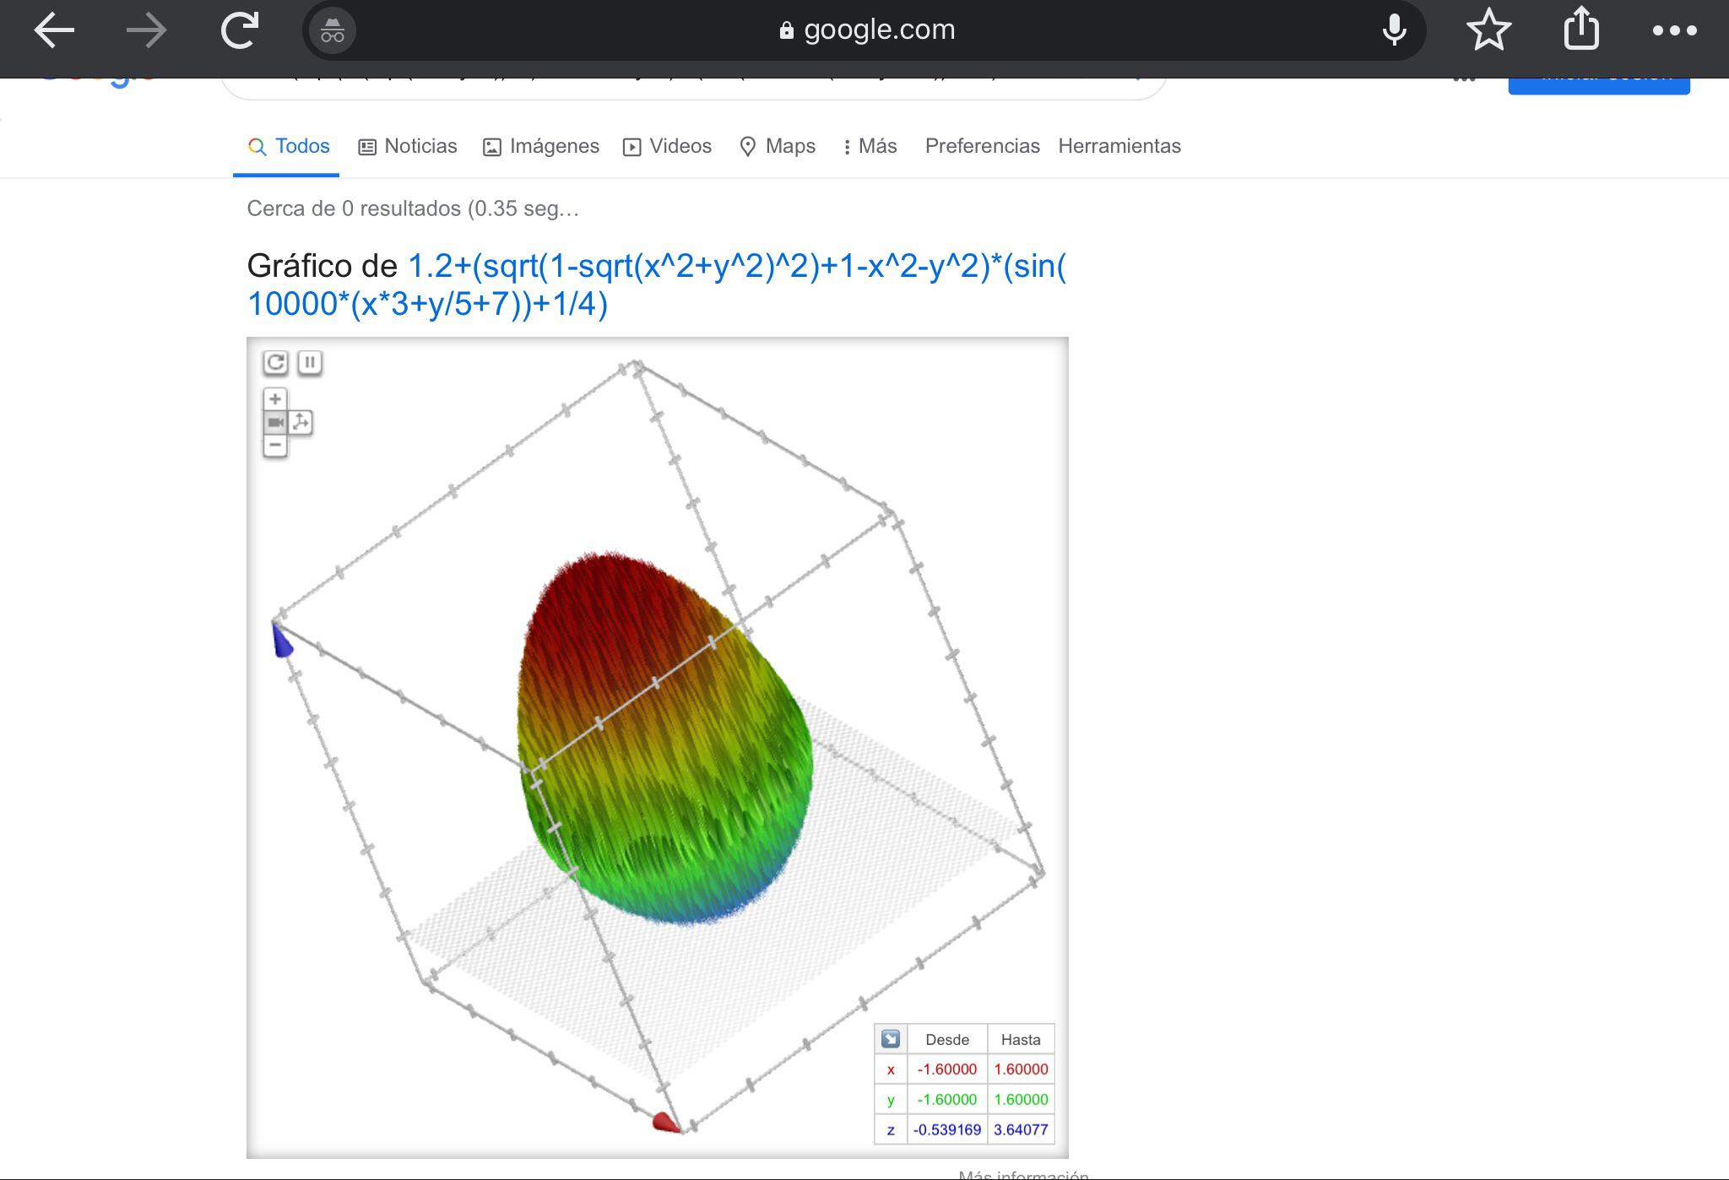Pause the graph rotation animation

tap(310, 363)
